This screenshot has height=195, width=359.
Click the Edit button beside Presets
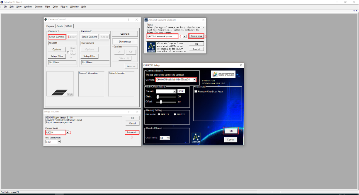pyautogui.click(x=181, y=91)
